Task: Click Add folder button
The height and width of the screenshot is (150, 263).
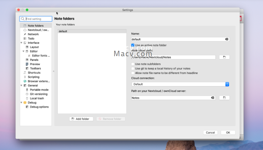Action: coord(81,119)
